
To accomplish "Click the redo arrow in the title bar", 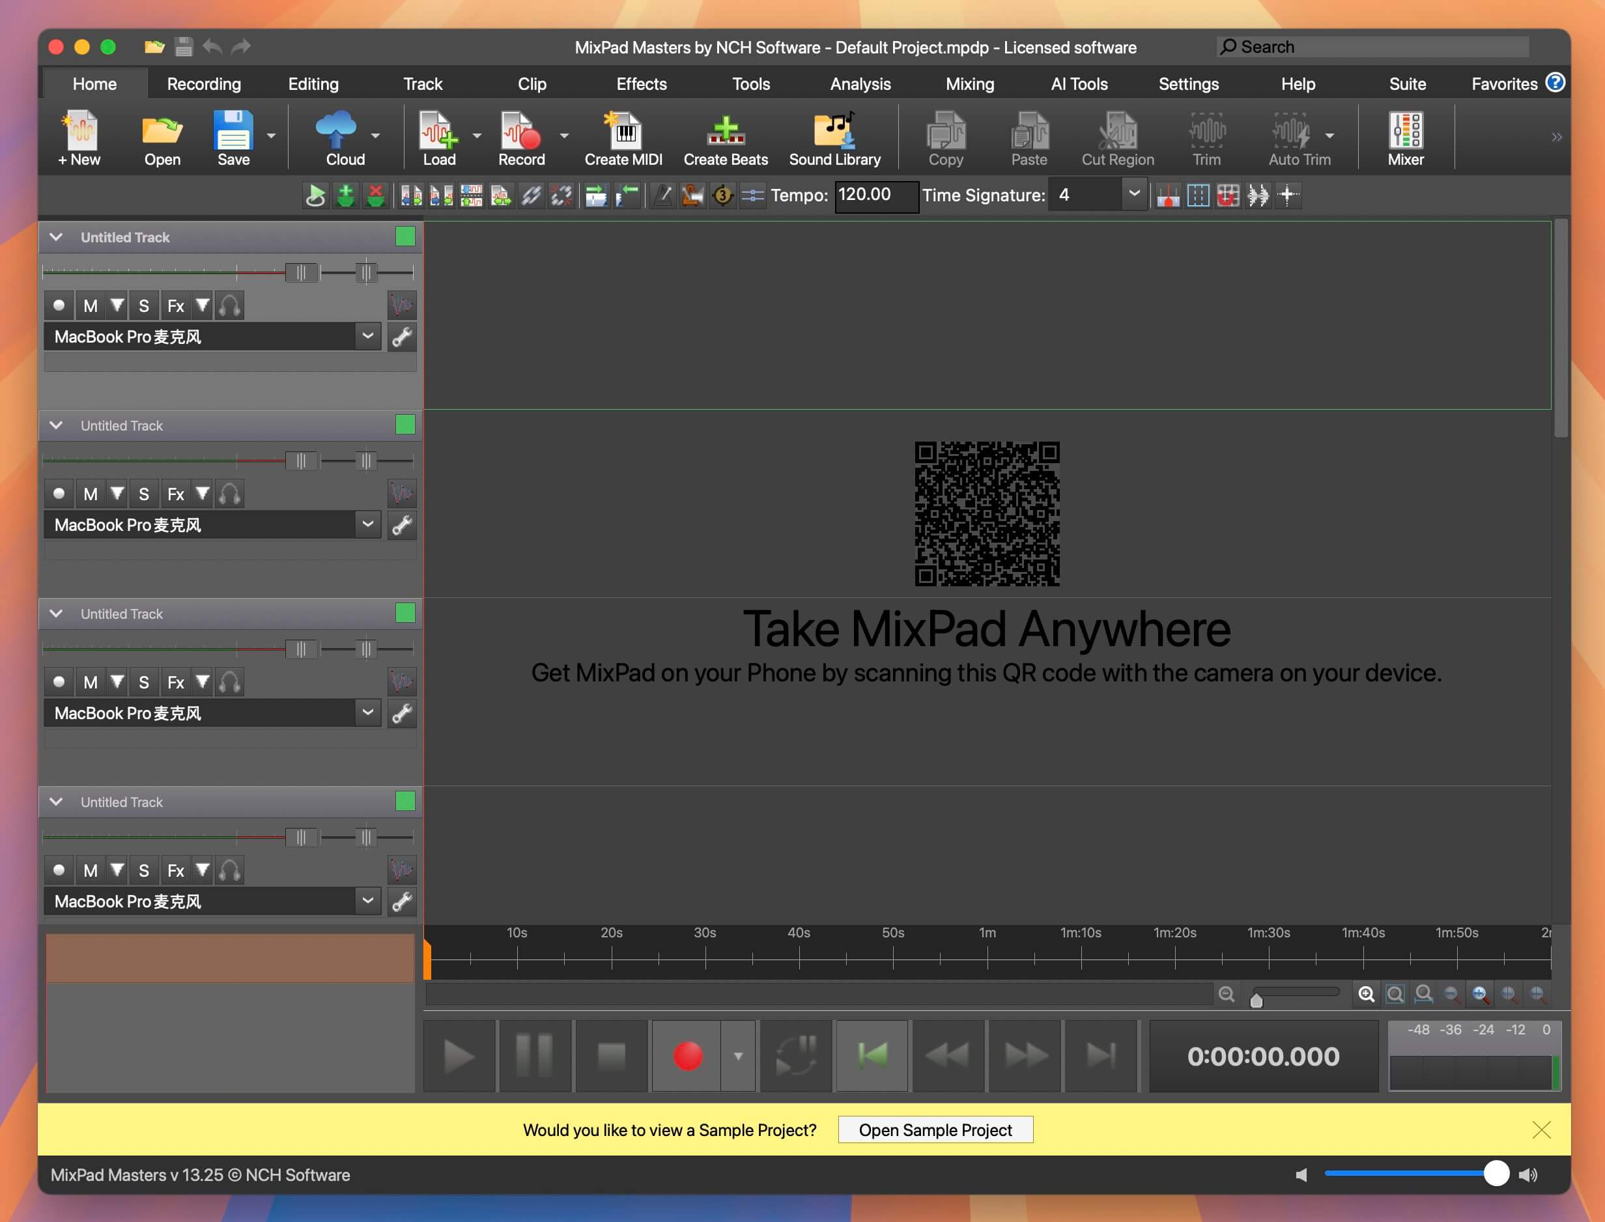I will pyautogui.click(x=241, y=48).
